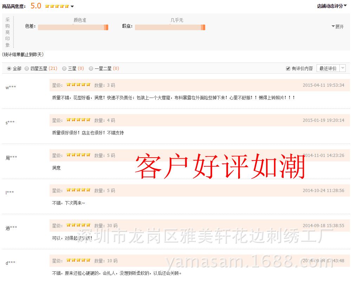Click the 瑕疵 defect rating bar

(170, 27)
